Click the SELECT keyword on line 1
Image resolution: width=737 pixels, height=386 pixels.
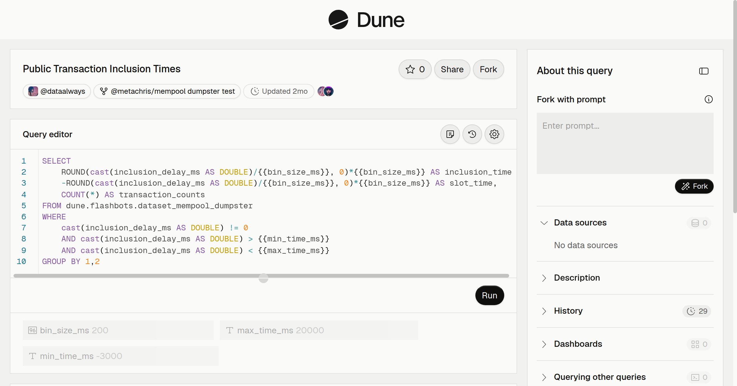[x=56, y=161]
